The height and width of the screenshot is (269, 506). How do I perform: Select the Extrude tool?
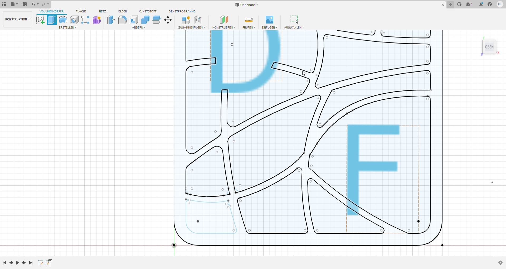[x=51, y=20]
